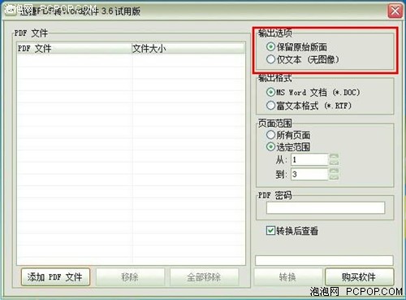This screenshot has width=406, height=300.
Task: Click the 到 page spinner arrows
Action: pos(334,174)
